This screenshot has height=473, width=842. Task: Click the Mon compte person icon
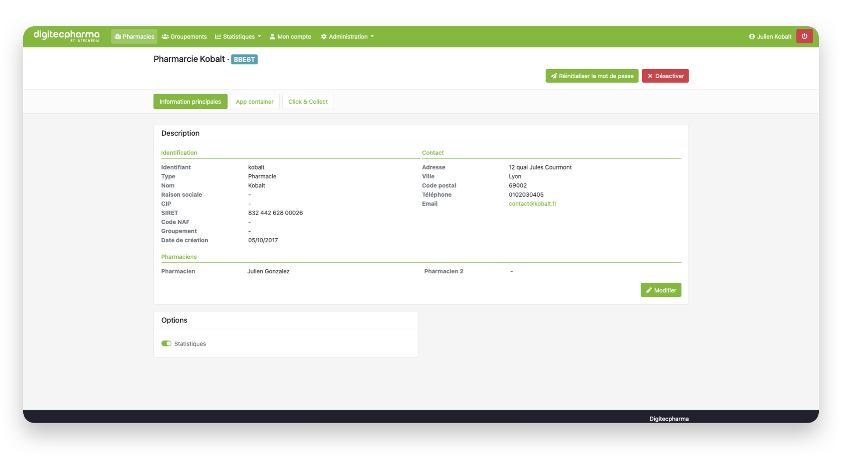272,37
